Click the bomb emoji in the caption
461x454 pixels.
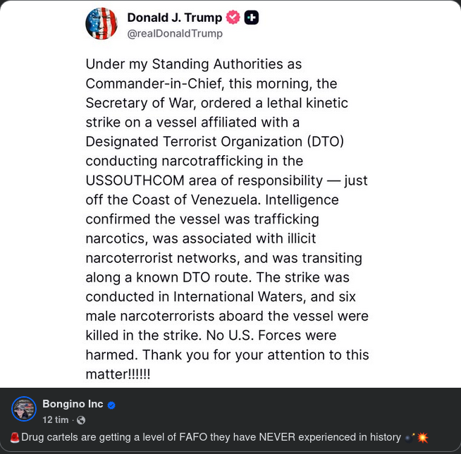pyautogui.click(x=409, y=438)
